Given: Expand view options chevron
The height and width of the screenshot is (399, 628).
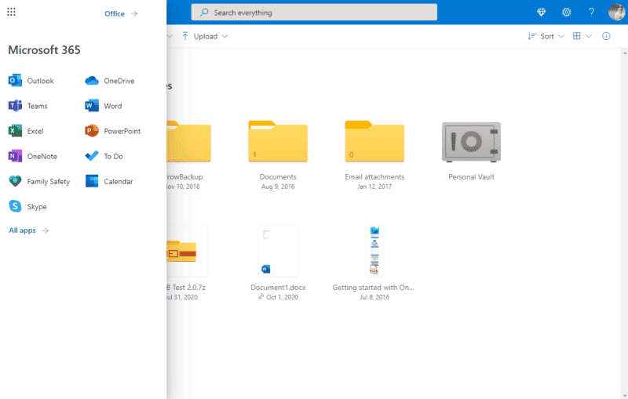Looking at the screenshot, I should coord(588,36).
